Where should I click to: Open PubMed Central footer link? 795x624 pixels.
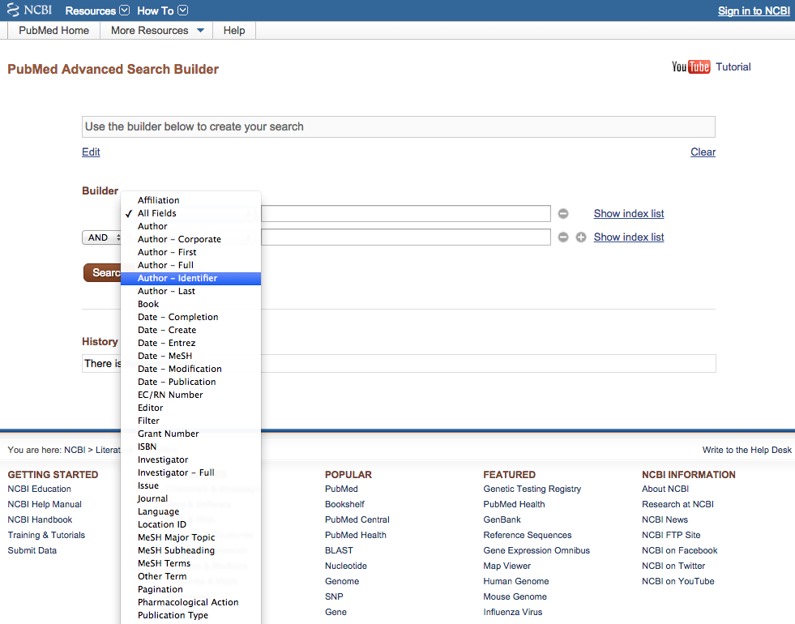coord(357,519)
